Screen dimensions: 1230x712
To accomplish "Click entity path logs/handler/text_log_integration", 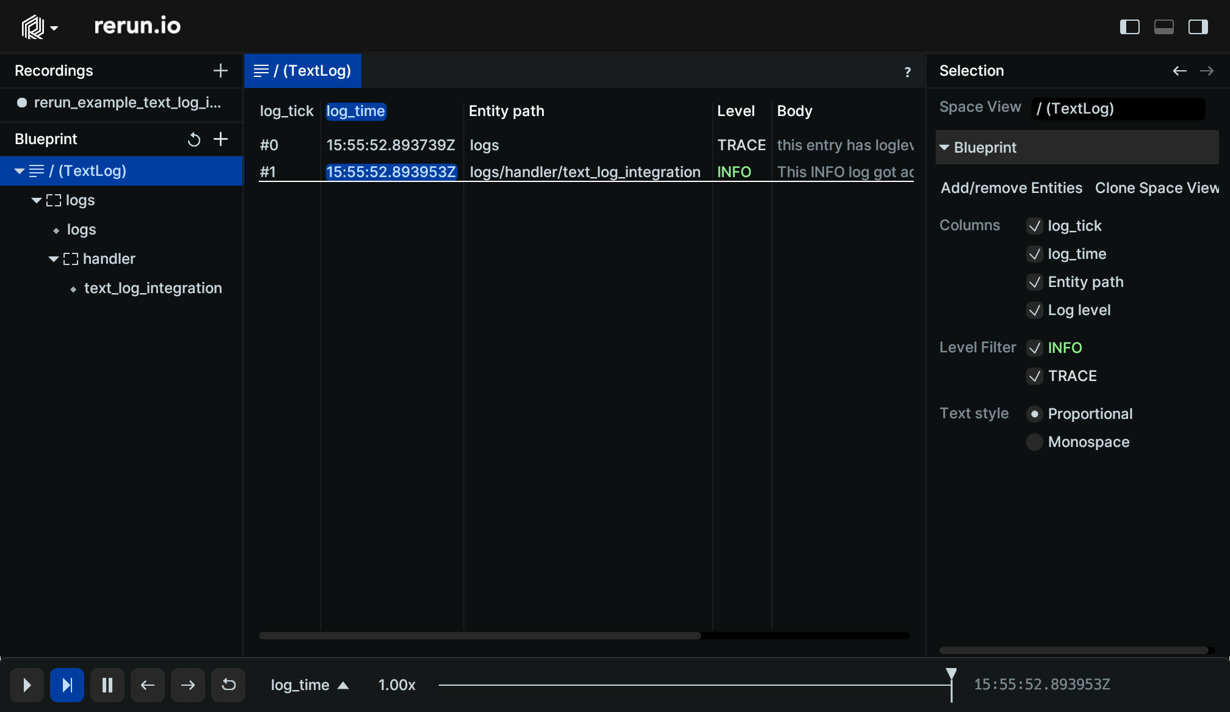I will click(x=585, y=172).
